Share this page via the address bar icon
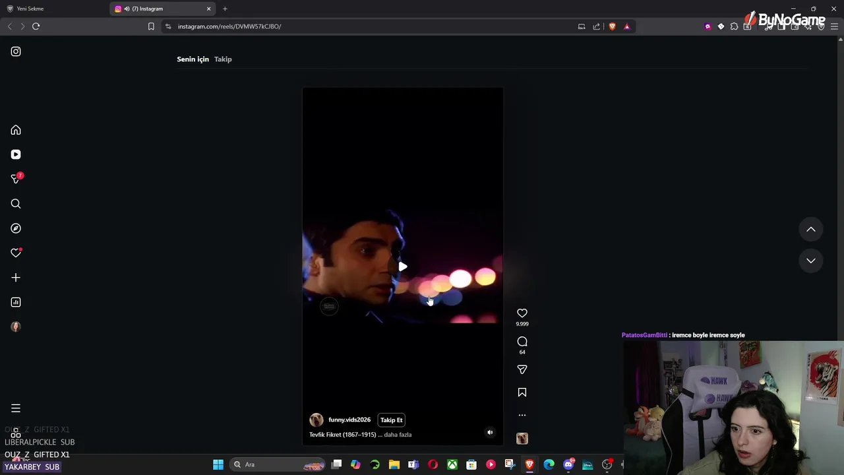This screenshot has height=475, width=844. coord(597,26)
